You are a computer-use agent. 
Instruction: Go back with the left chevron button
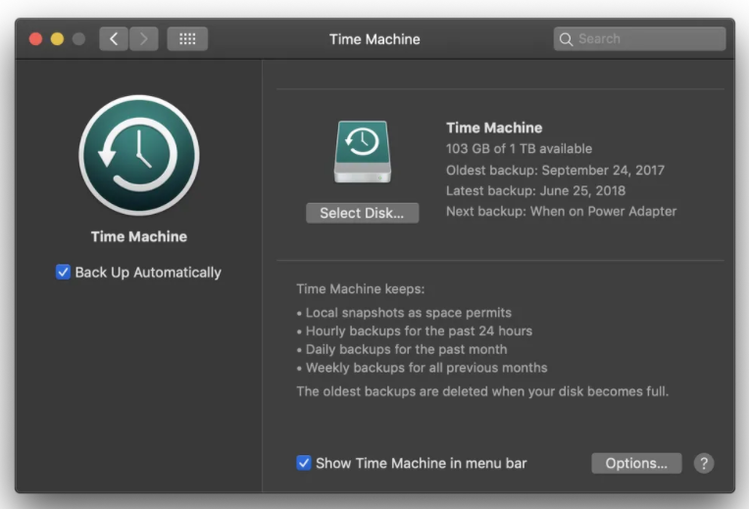click(114, 38)
